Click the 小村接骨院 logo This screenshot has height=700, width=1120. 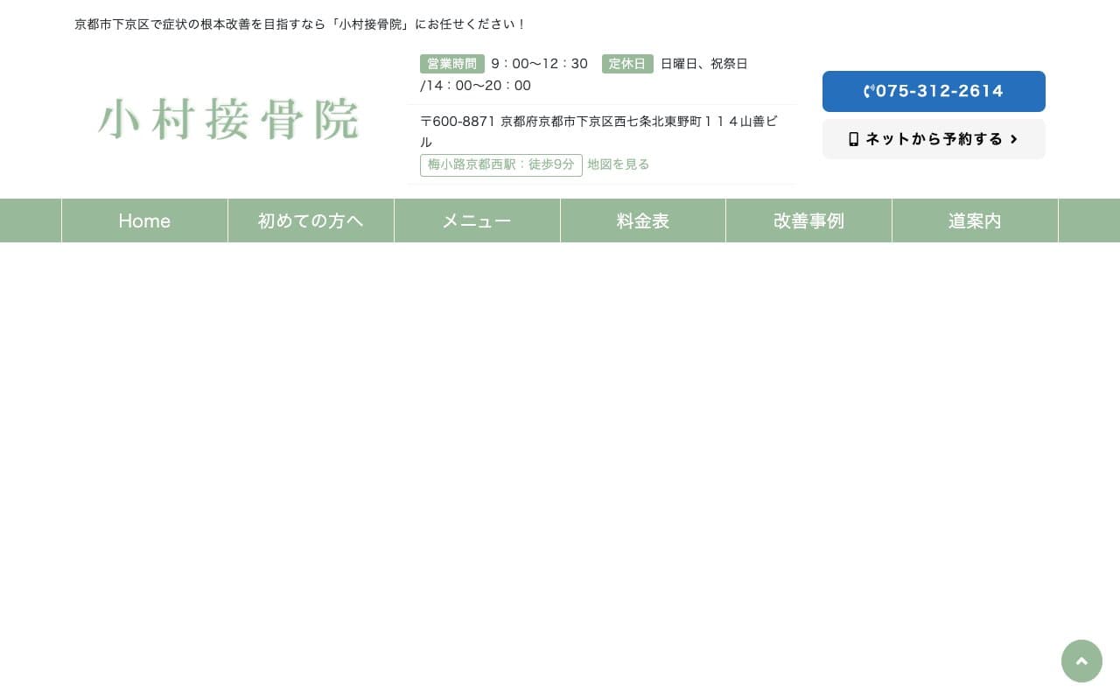click(228, 119)
